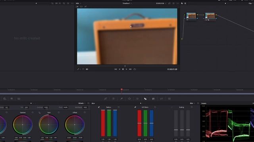Viewport: 254px width, 142px height.
Task: Click the H/V Ratio green slider
Action: (x=146, y=123)
